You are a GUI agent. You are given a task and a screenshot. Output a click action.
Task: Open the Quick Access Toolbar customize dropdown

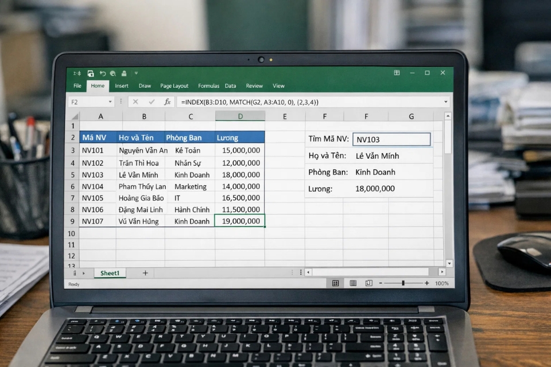click(x=136, y=73)
